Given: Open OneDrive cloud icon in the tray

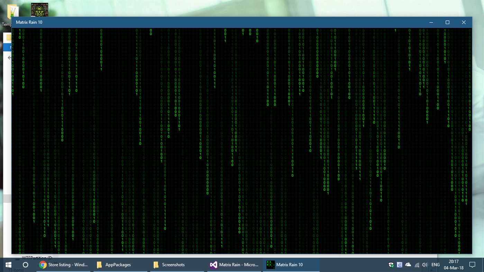Looking at the screenshot, I should tap(408, 265).
